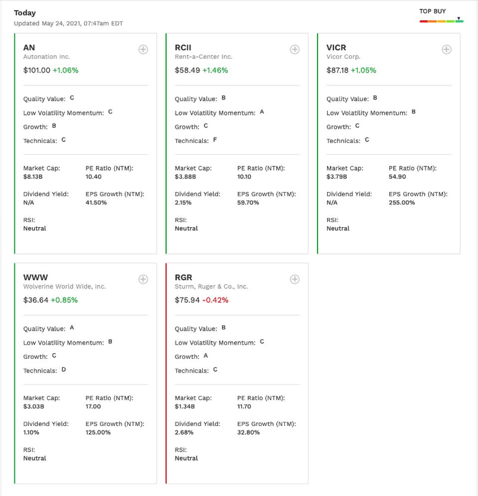Add RCII using its plus icon

pyautogui.click(x=295, y=49)
